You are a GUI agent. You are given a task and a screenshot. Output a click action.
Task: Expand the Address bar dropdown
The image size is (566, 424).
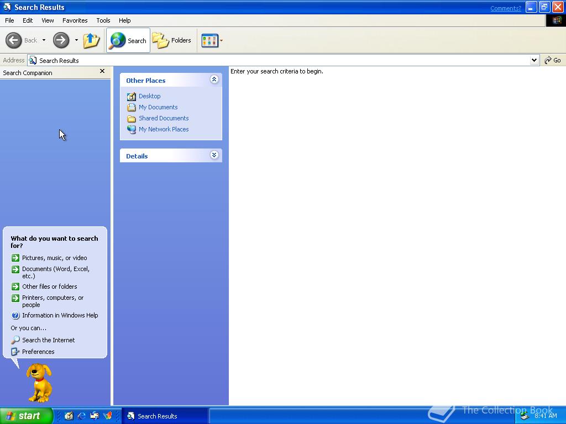(534, 60)
